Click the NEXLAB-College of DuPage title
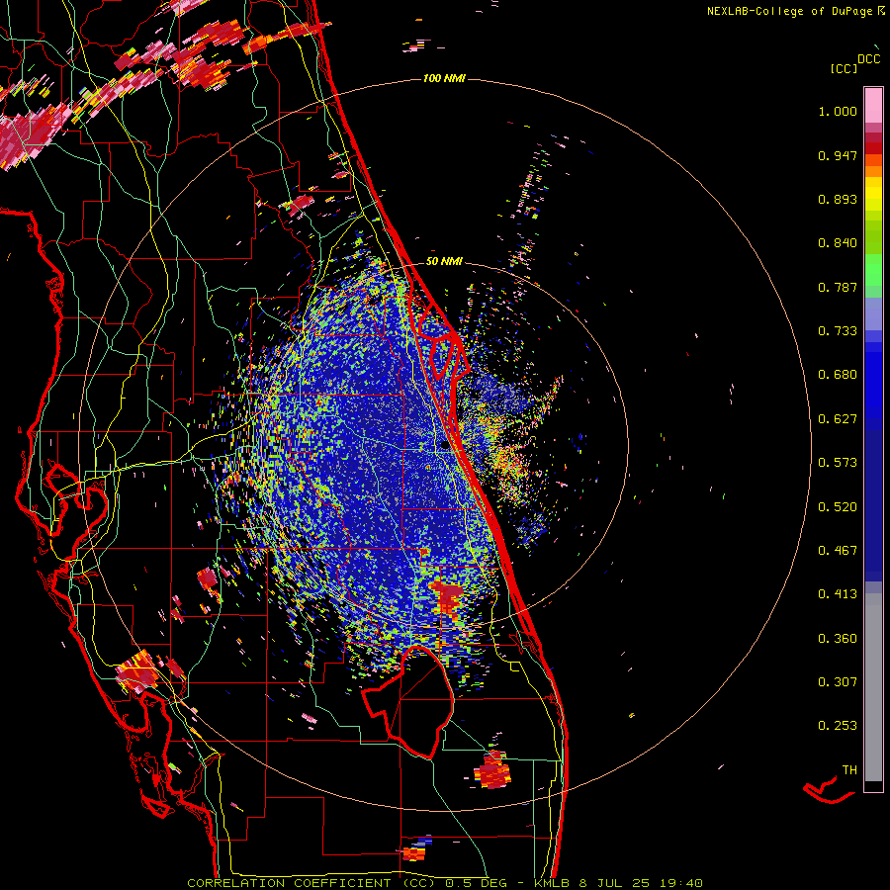890x890 pixels. (x=795, y=11)
